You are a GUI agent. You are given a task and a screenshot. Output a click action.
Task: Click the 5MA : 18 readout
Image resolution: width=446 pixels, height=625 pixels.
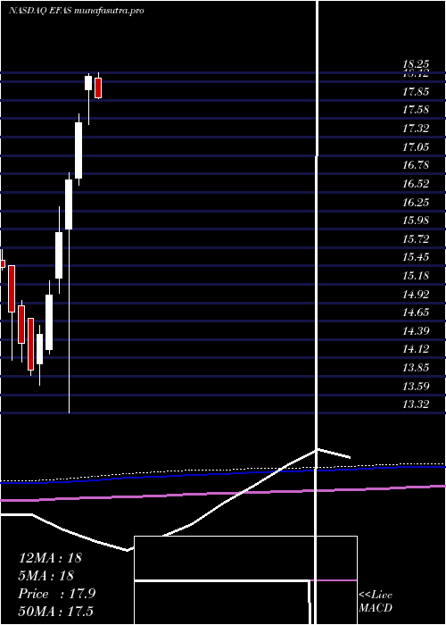[x=46, y=576]
